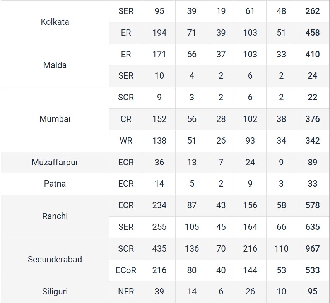Click total value 635
Screen dimensions: 330x303
click(313, 227)
